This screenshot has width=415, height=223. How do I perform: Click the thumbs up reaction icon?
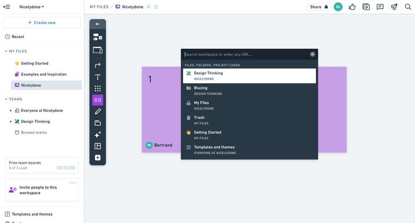[x=352, y=7]
